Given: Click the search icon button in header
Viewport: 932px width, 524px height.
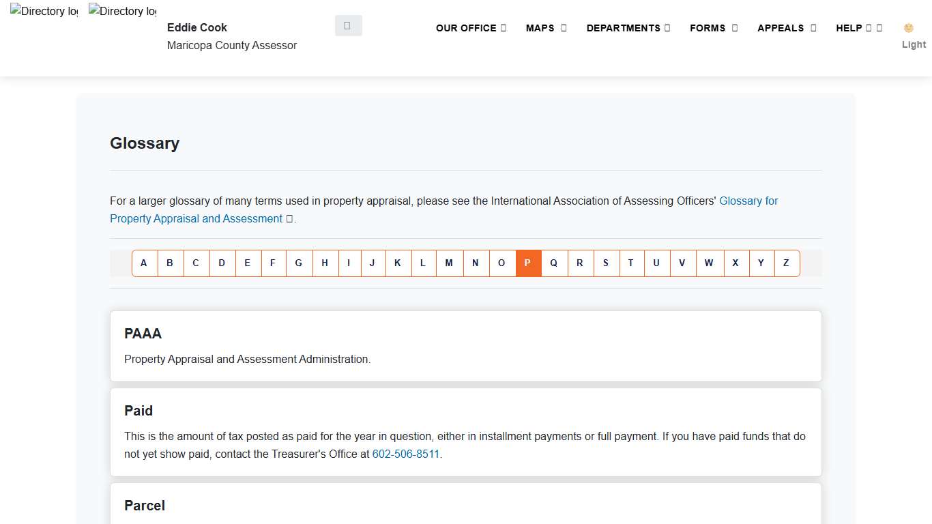Looking at the screenshot, I should [348, 25].
